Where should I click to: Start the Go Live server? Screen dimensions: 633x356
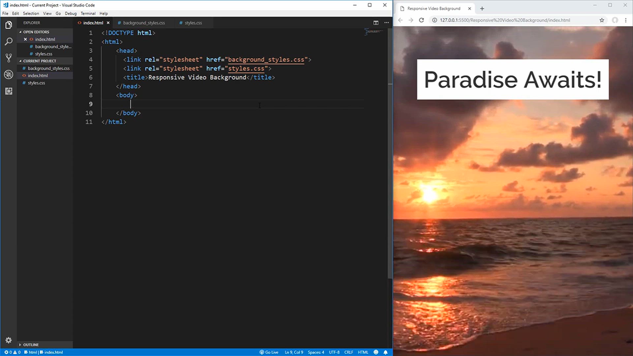pos(269,352)
